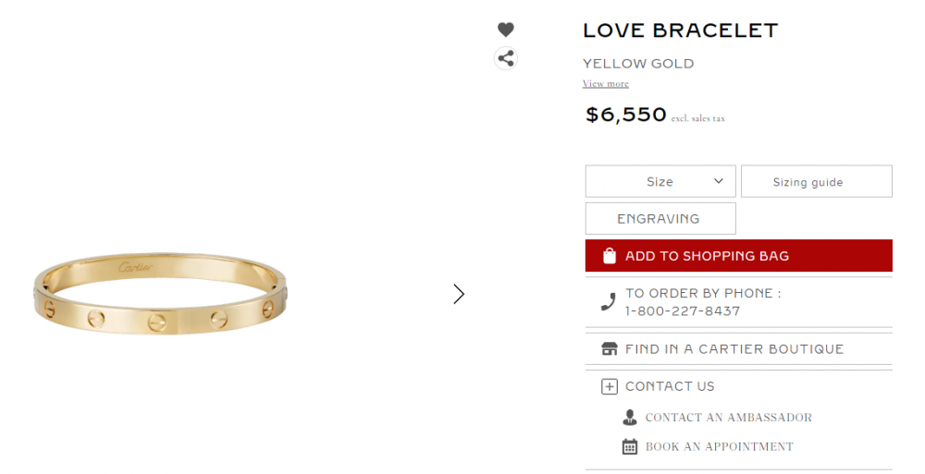Click the share icon
Screen dimensions: 925x474
coord(505,58)
